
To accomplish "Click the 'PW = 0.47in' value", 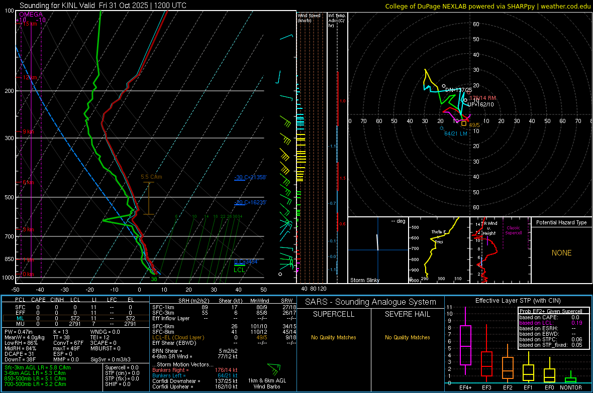I will [19, 332].
